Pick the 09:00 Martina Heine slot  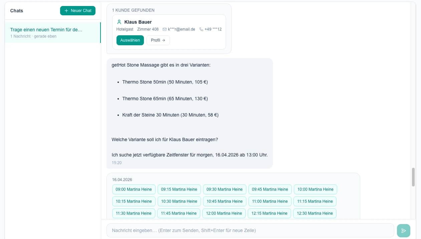click(x=134, y=189)
